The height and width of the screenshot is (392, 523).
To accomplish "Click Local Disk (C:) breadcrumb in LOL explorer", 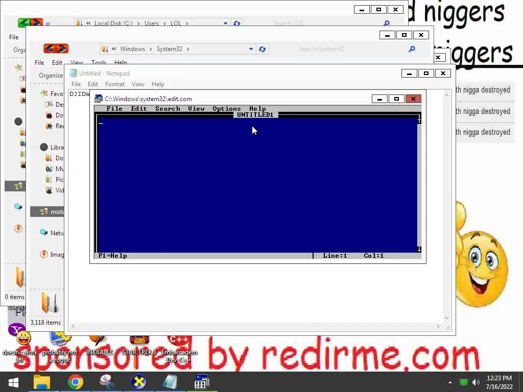I will pos(113,23).
